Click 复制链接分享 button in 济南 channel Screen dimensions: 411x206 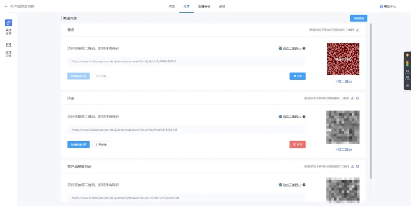click(x=78, y=144)
